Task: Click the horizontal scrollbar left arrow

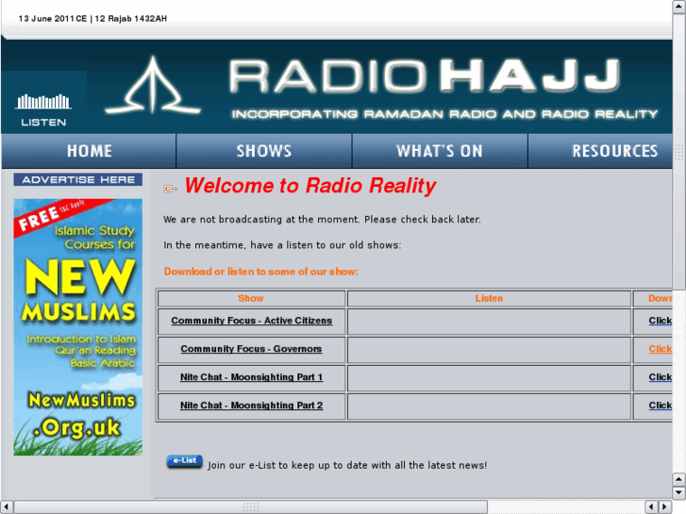Action: pyautogui.click(x=7, y=506)
